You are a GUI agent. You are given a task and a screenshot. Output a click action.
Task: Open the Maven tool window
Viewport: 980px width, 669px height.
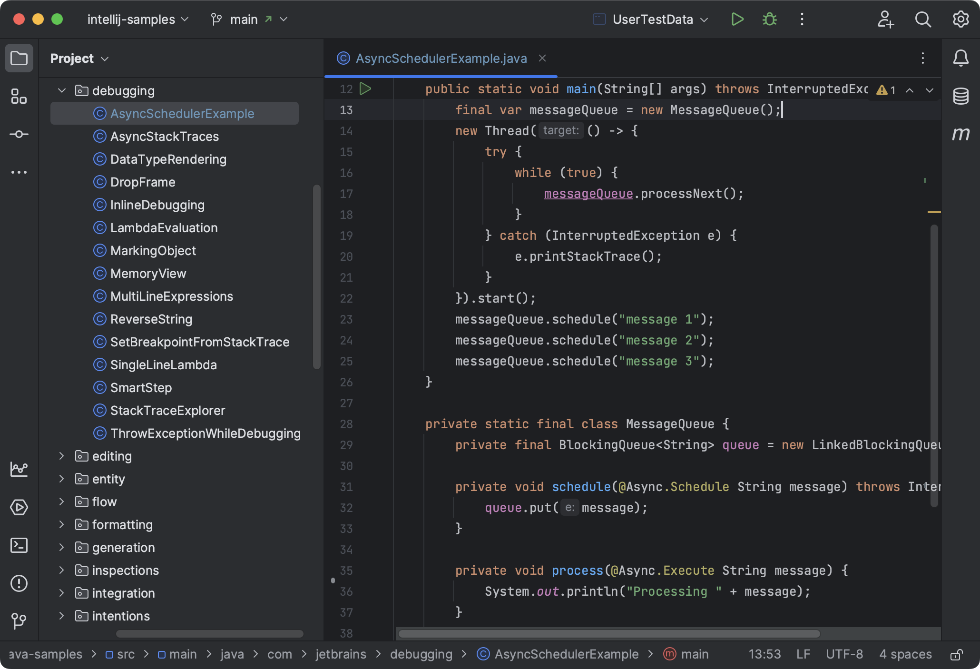pyautogui.click(x=961, y=135)
